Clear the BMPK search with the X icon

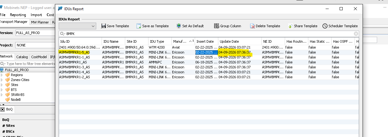(356, 34)
